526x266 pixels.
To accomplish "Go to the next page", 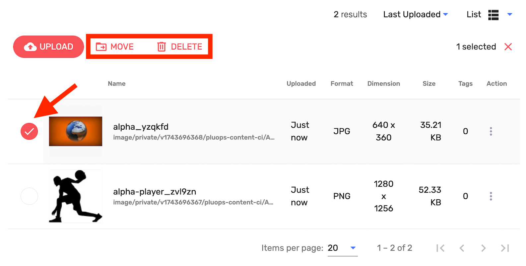I will 483,248.
